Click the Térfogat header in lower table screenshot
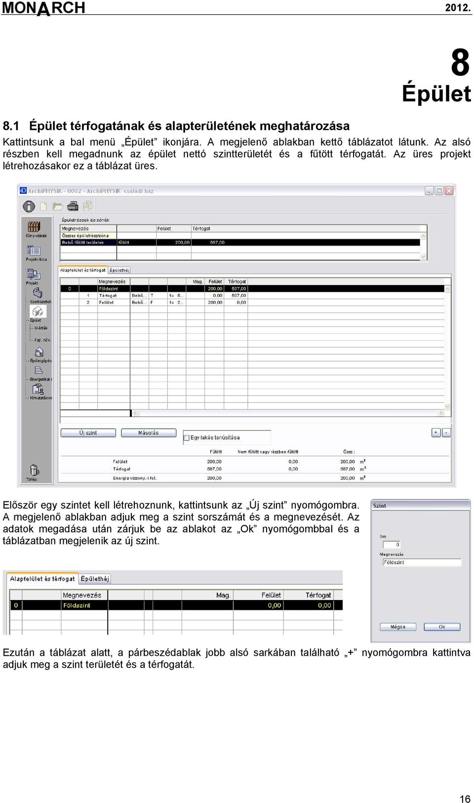This screenshot has height=803, width=474. pyautogui.click(x=318, y=595)
